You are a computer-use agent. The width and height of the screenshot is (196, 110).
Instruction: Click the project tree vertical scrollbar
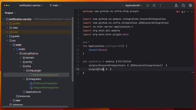point(73,49)
